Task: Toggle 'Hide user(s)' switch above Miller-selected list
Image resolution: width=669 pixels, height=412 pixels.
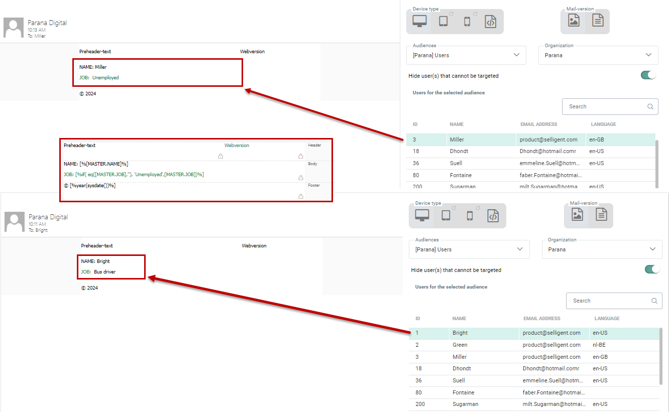Action: pos(648,75)
